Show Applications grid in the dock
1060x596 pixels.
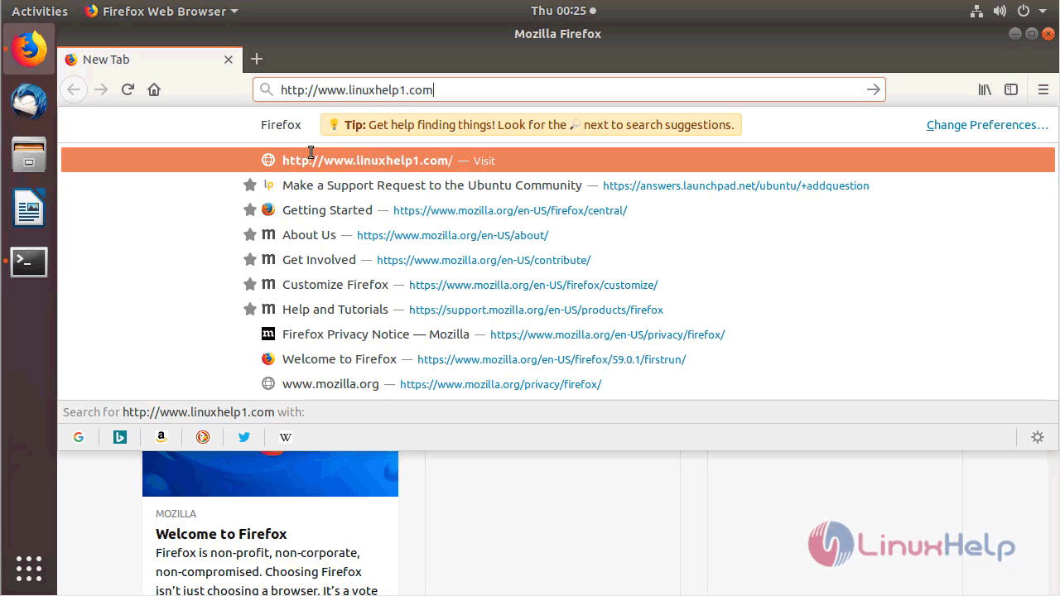click(x=29, y=568)
